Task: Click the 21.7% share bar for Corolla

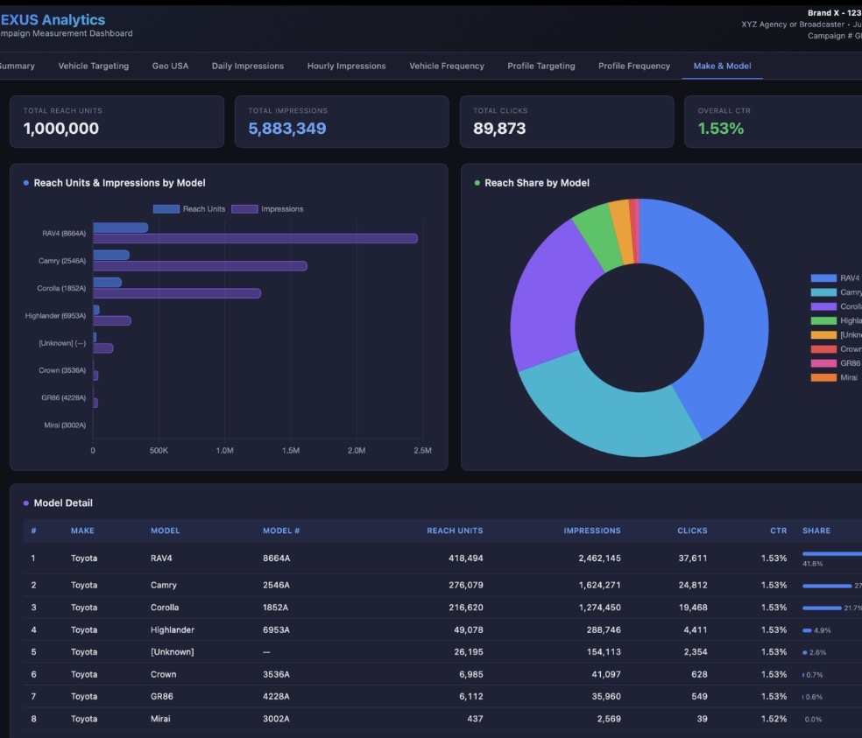Action: 822,608
